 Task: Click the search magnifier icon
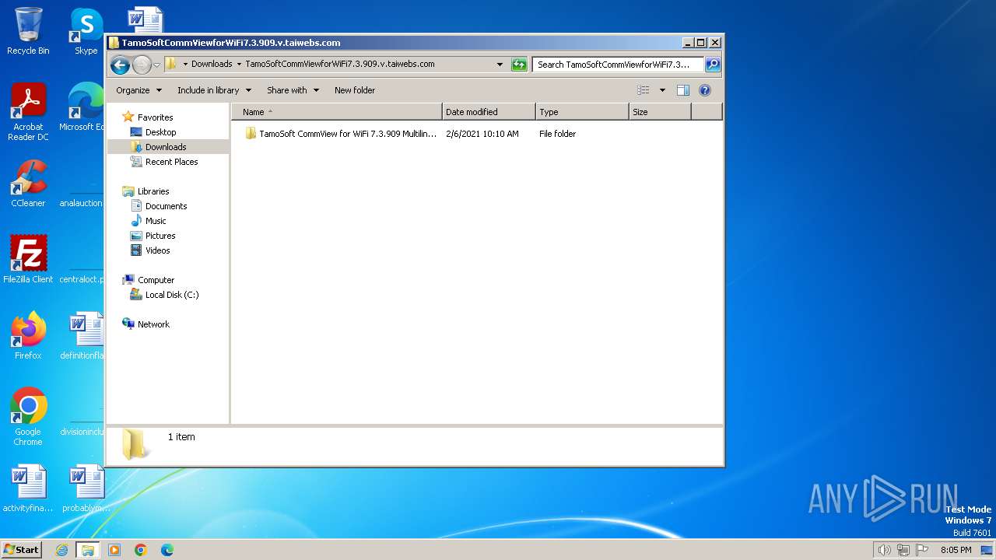713,65
